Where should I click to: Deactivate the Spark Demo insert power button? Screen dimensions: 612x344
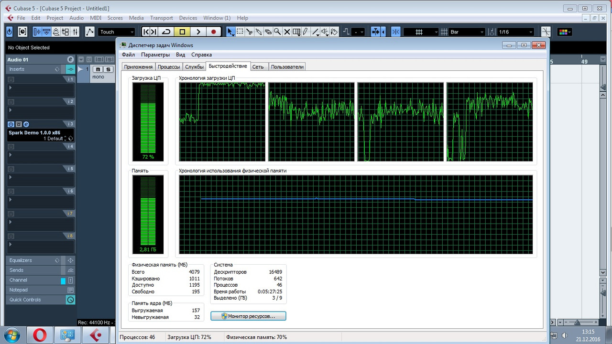point(11,124)
